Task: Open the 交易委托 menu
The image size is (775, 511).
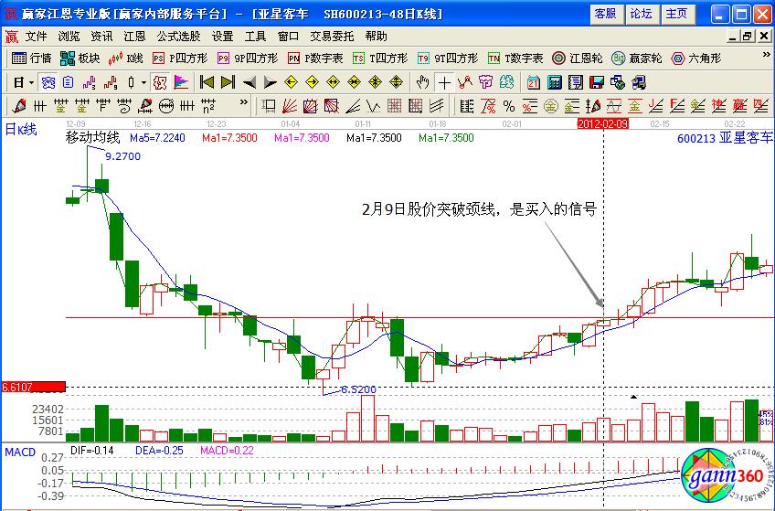Action: pos(333,37)
